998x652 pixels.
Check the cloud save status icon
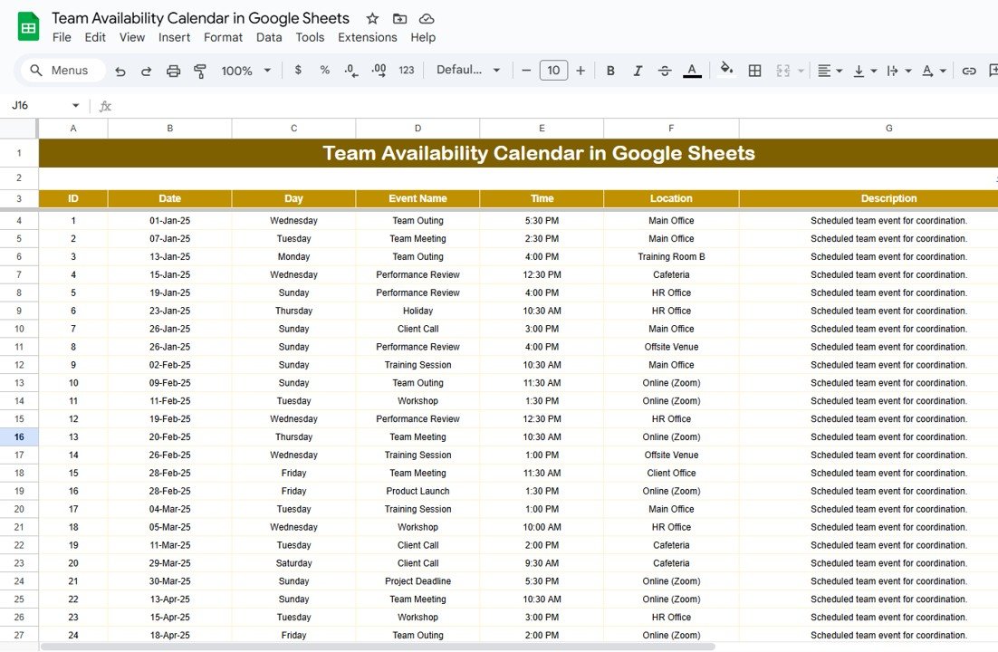point(427,18)
